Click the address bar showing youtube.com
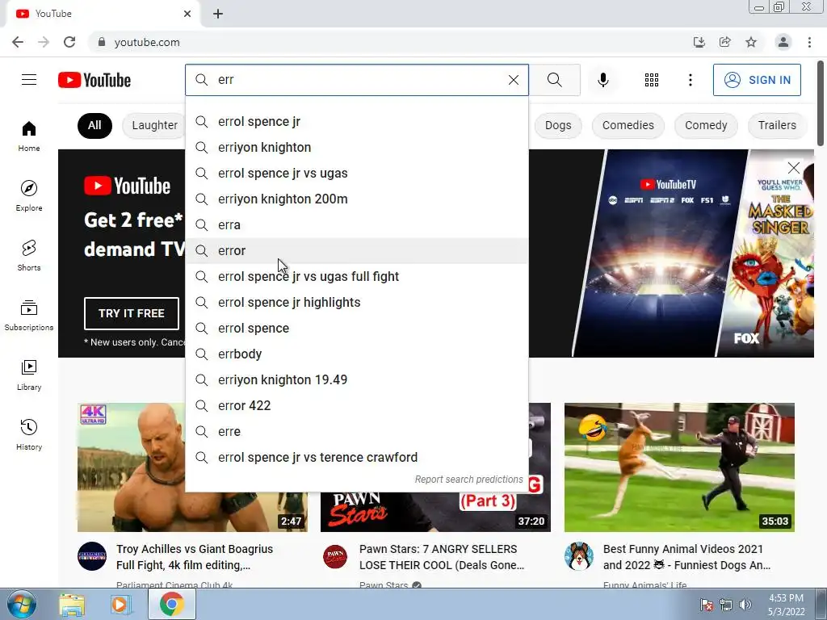The height and width of the screenshot is (620, 827). 390,42
